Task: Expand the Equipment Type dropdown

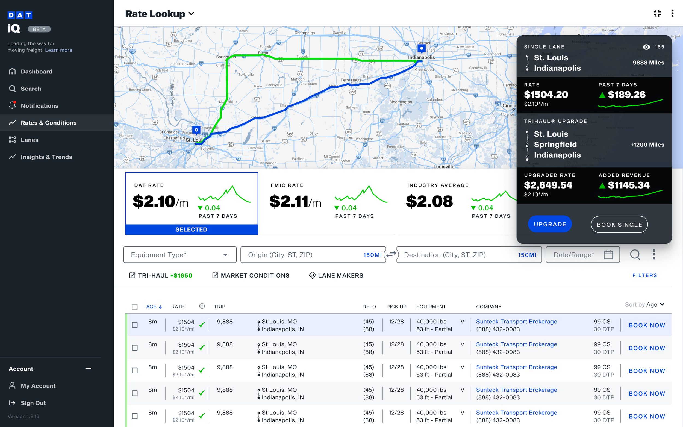Action: point(225,254)
